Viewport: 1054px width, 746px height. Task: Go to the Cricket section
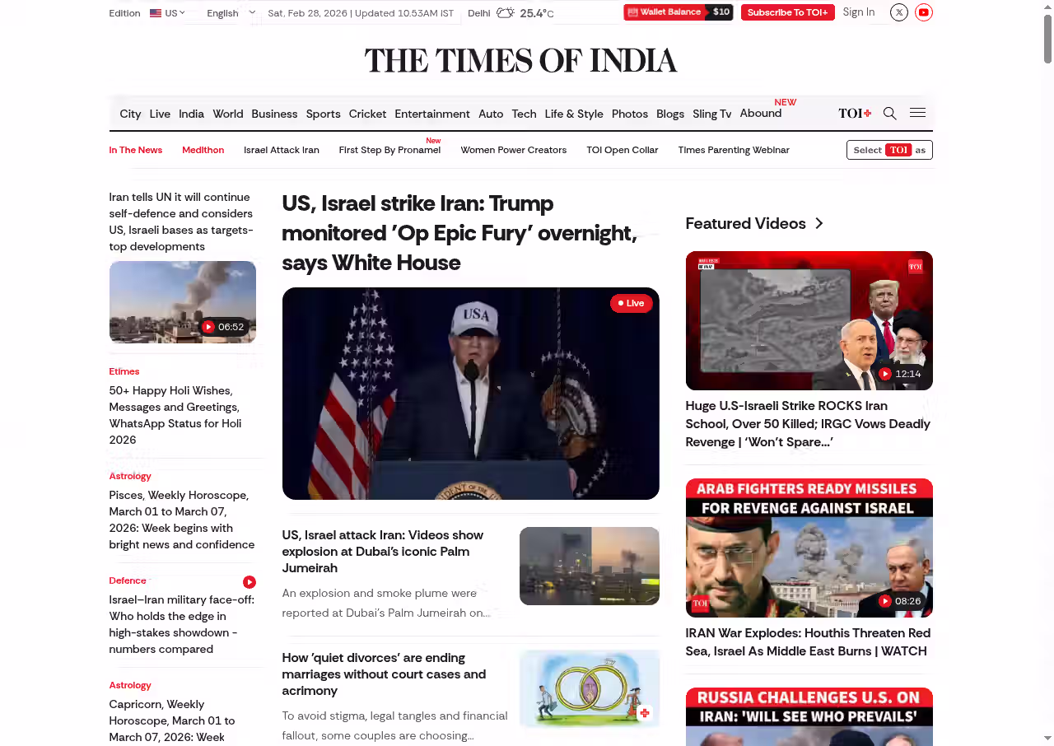367,114
